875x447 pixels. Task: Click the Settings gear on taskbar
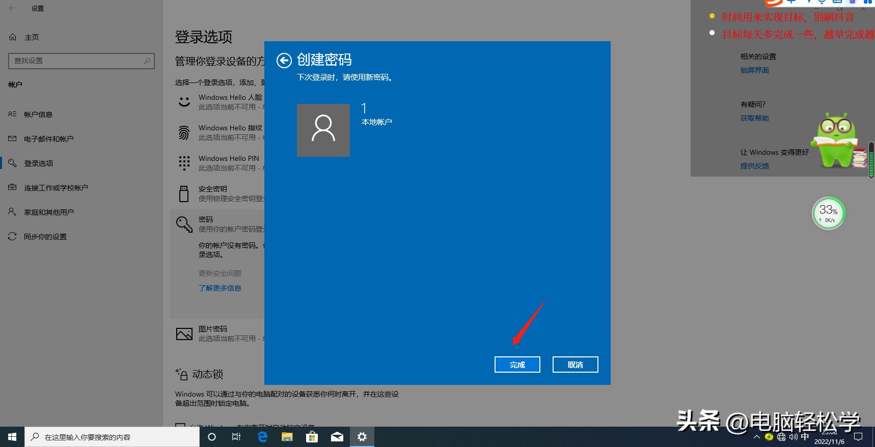pos(362,437)
